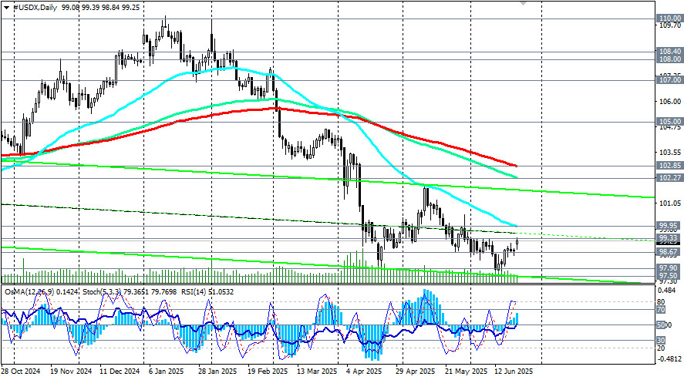Click the 0.484 oscillator scale maximum
684x380 pixels.
pos(668,291)
